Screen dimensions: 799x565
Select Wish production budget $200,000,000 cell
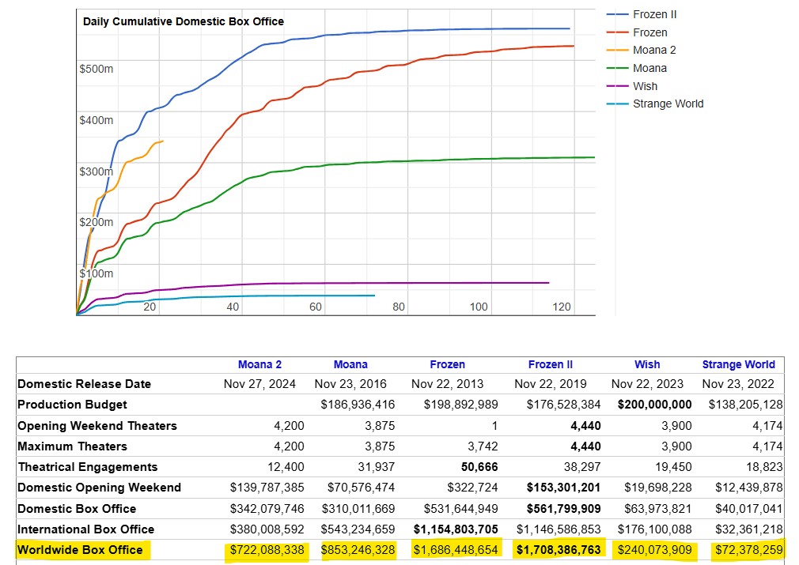654,405
